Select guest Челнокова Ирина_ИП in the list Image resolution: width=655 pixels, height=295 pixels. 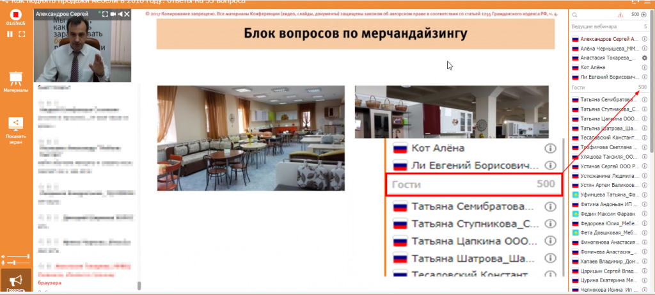point(609,289)
